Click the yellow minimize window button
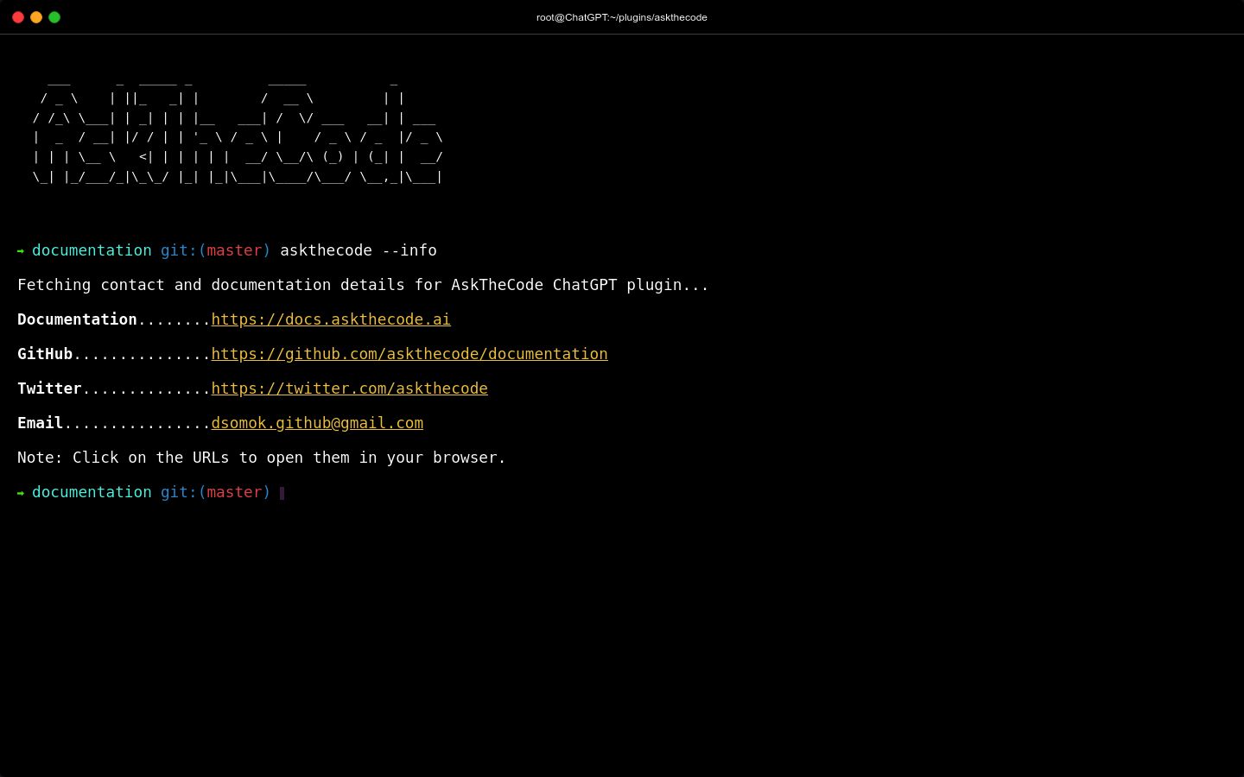The image size is (1244, 777). (x=36, y=17)
